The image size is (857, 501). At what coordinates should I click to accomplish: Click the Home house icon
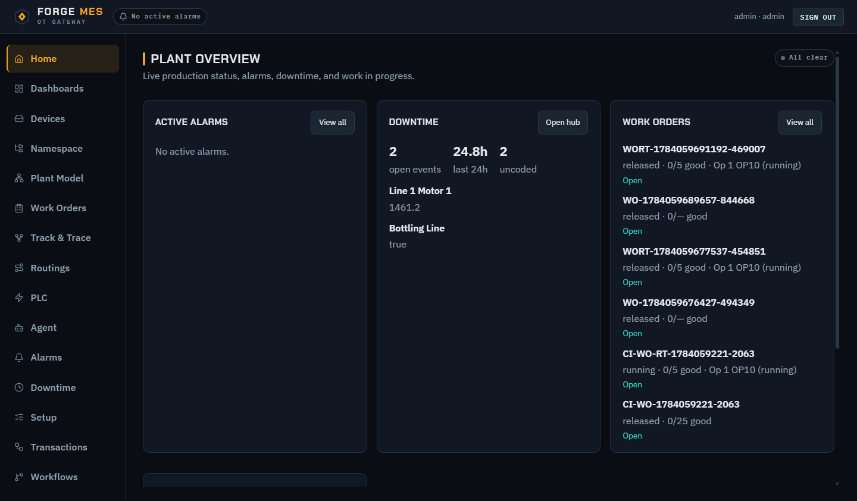pyautogui.click(x=19, y=59)
